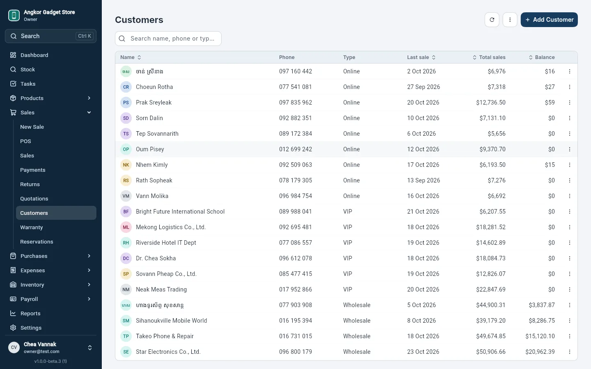Click the Settings gear icon in sidebar

[x=13, y=328]
